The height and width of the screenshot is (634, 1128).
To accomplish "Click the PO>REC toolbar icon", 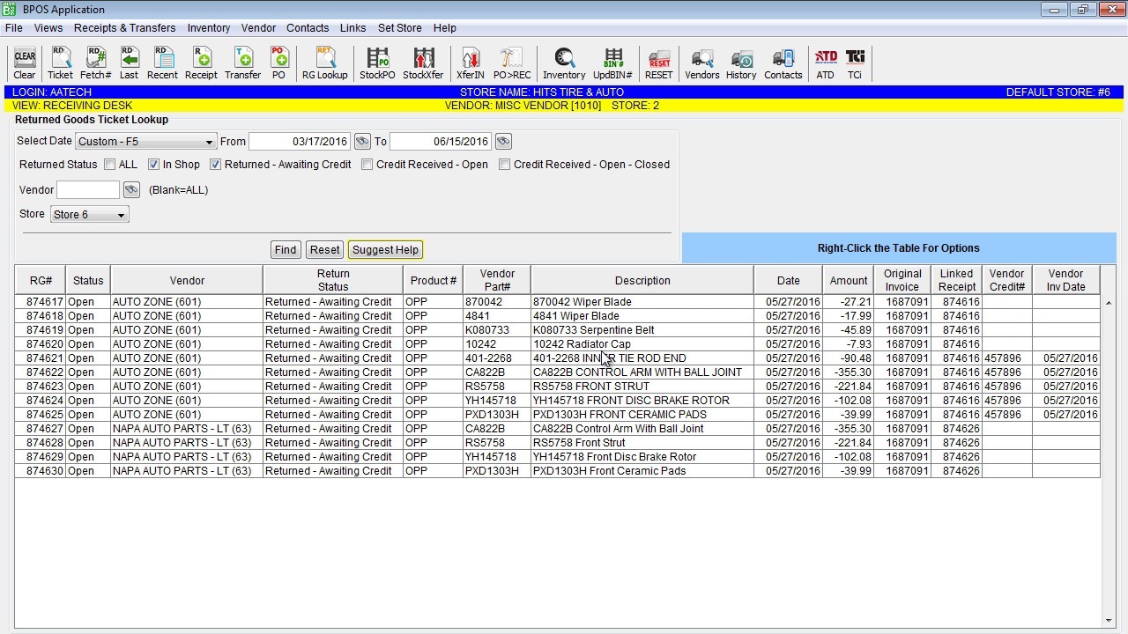I will tap(512, 63).
